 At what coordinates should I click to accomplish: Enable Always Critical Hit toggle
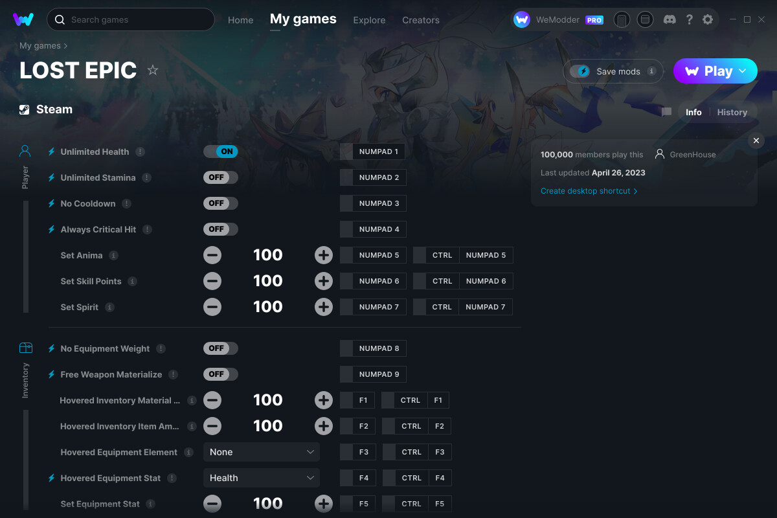pos(221,229)
